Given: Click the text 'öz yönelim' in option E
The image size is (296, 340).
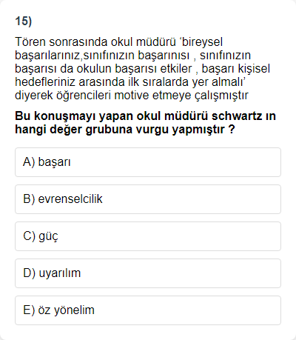Looking at the screenshot, I should coord(66,310).
